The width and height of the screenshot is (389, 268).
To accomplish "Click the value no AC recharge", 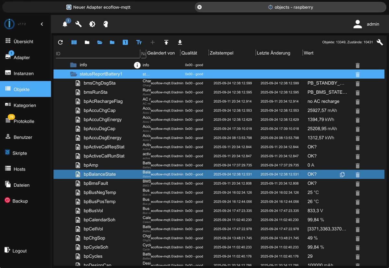I will click(323, 101).
